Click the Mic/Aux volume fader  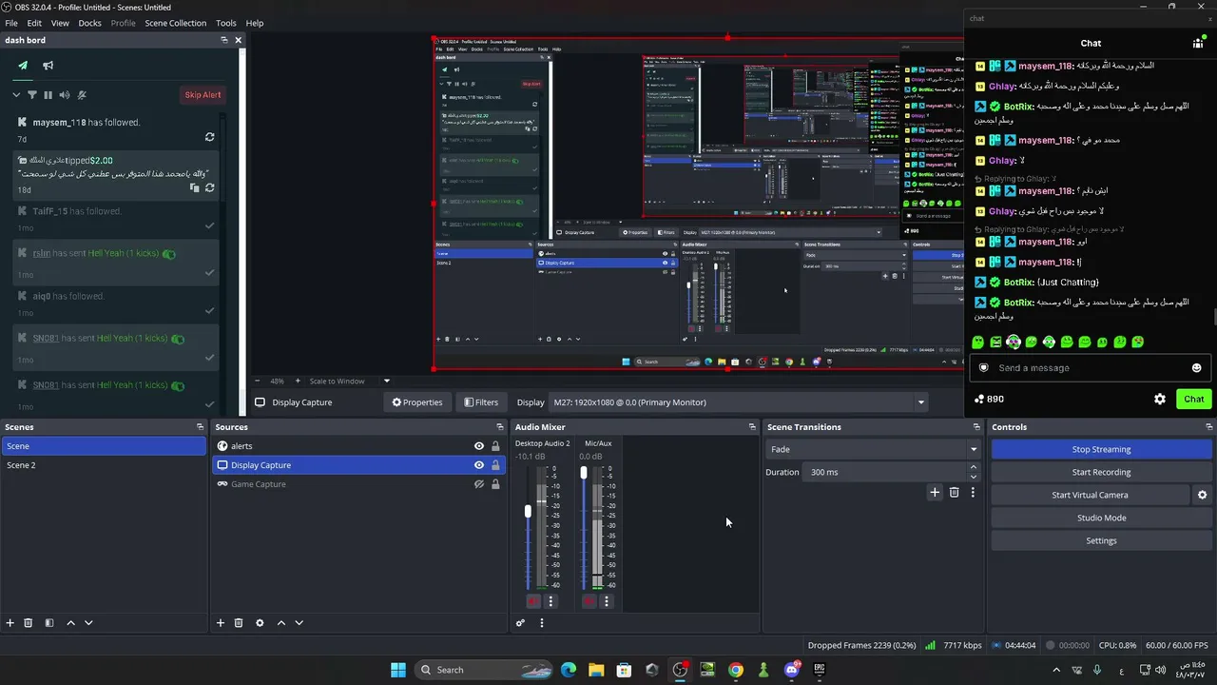coord(584,473)
